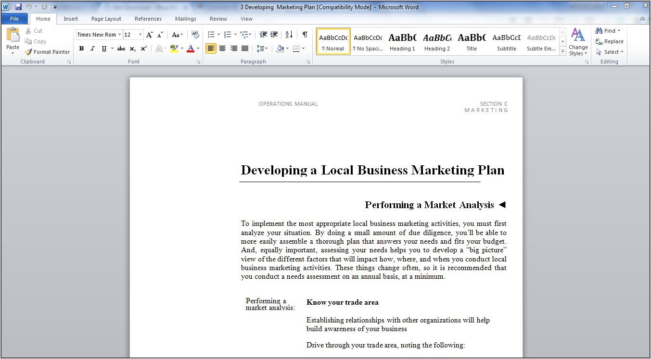
Task: Switch to the References tab
Action: click(x=148, y=19)
